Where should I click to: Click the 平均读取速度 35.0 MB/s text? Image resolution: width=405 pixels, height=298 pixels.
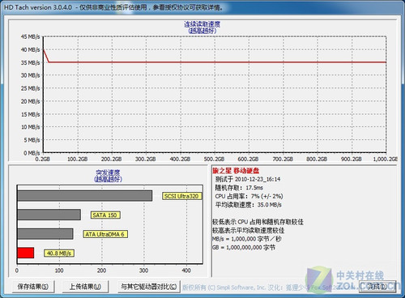point(249,205)
